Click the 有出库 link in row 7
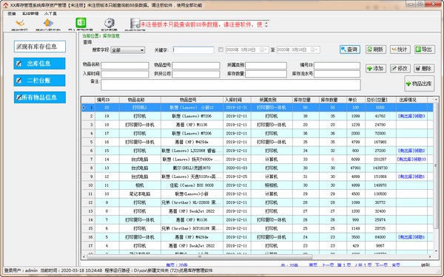Viewport: 444px width, 277px height. pyautogui.click(x=411, y=159)
